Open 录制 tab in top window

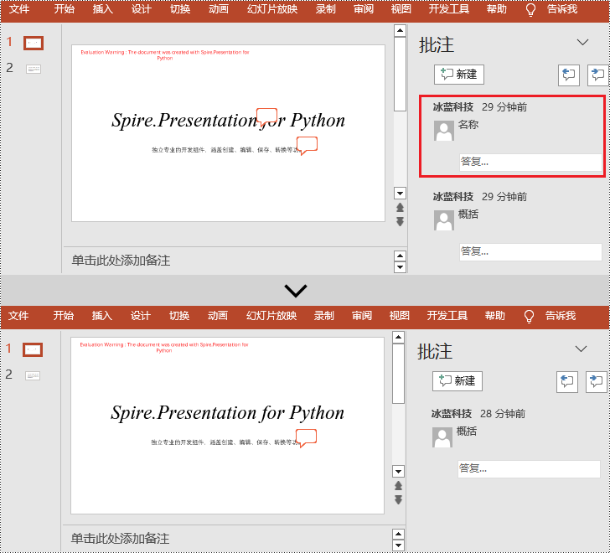[326, 8]
